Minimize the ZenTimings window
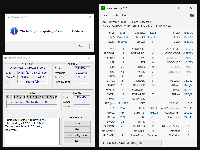 (168, 8)
